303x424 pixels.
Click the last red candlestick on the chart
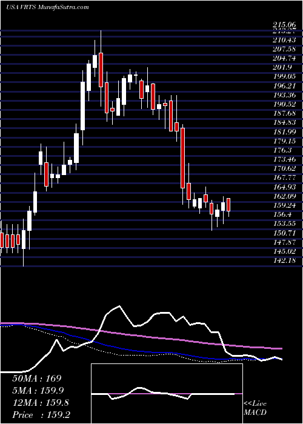[228, 205]
